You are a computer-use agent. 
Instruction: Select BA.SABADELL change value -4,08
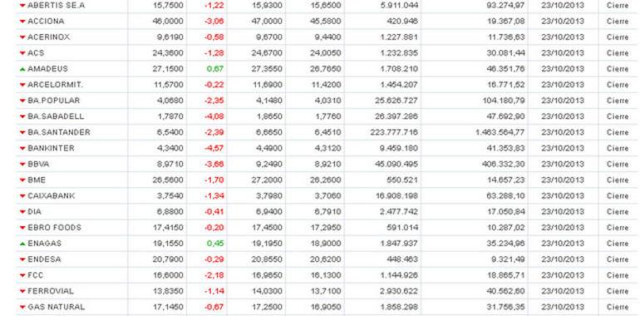(x=214, y=116)
